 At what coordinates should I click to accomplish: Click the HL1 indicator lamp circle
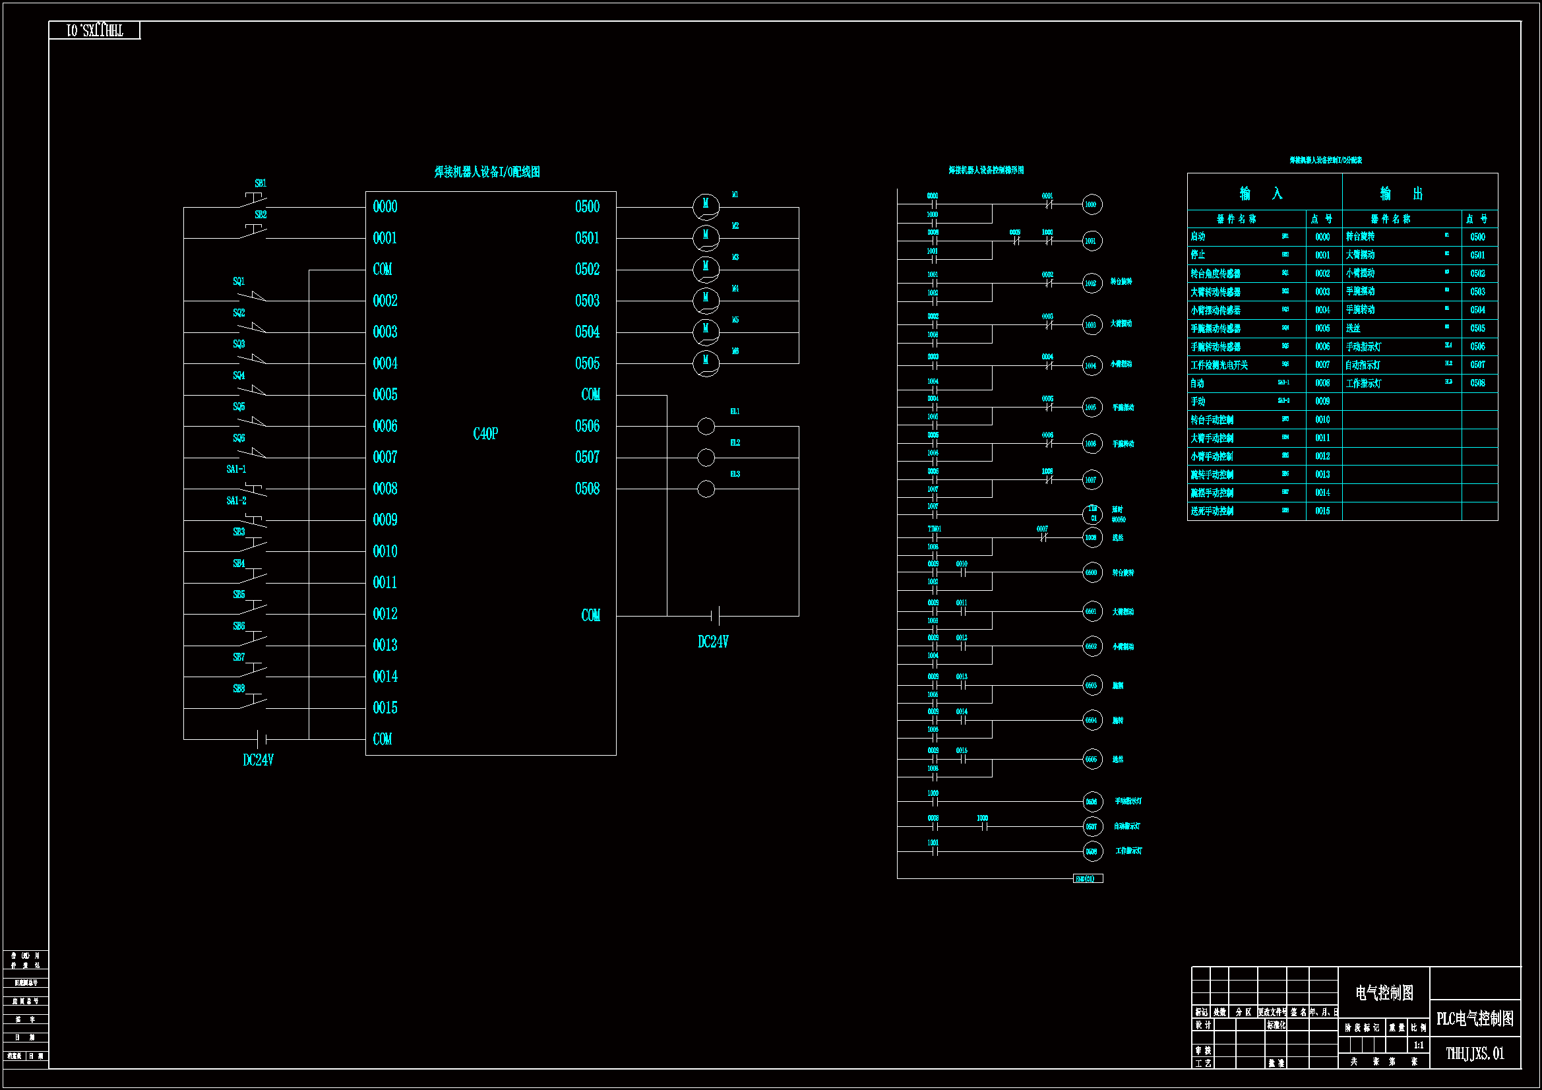point(706,427)
